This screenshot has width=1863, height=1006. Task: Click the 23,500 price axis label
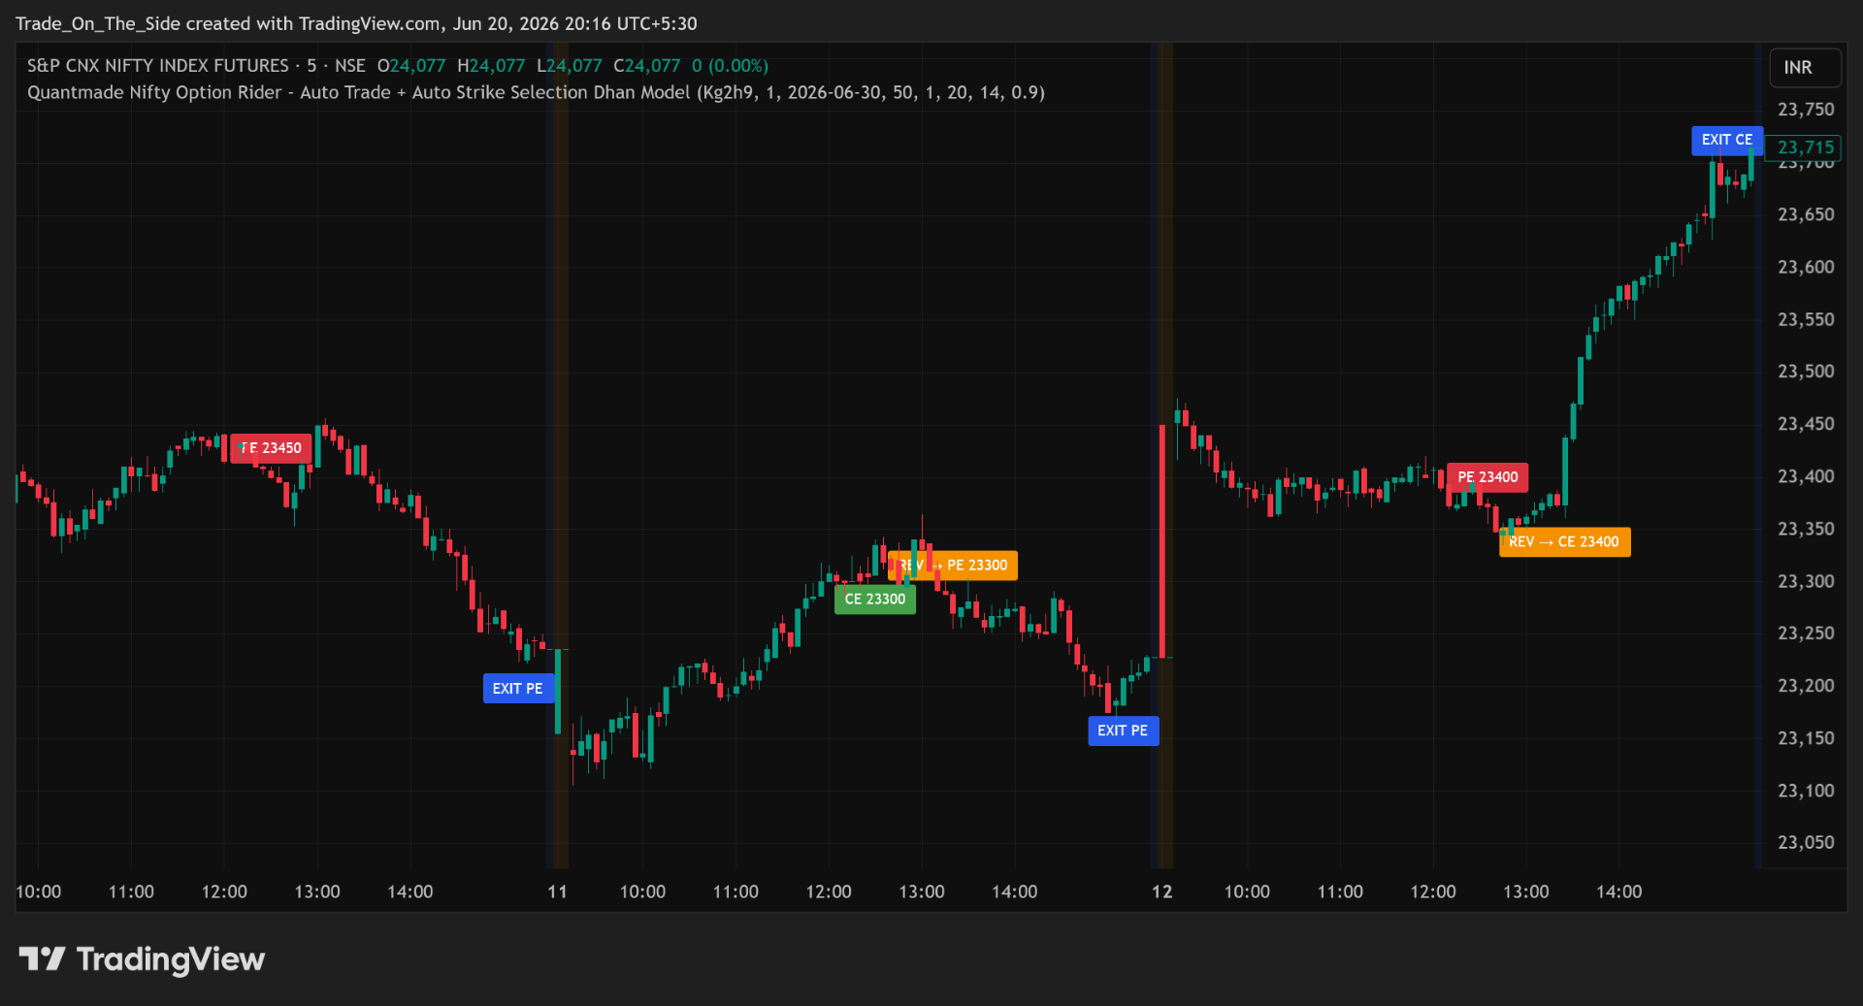(1806, 372)
